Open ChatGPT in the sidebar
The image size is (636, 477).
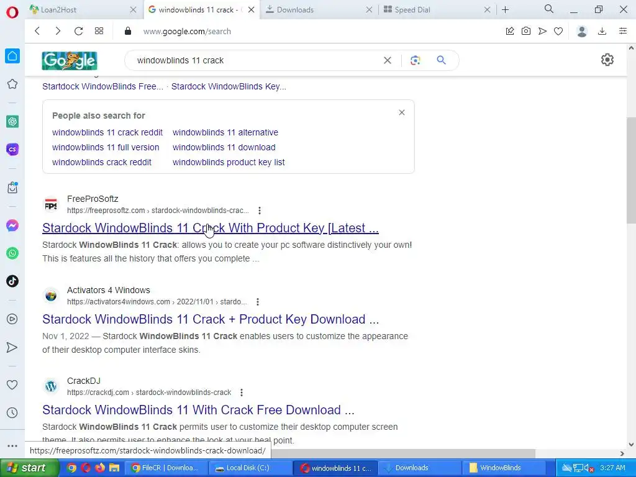(x=12, y=121)
